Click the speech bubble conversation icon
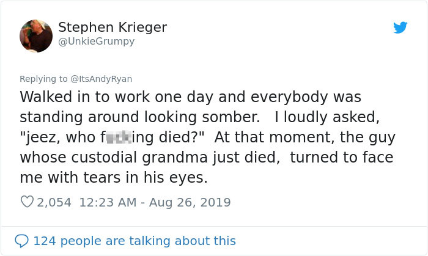Viewport: 428px width, 256px height. (x=23, y=240)
